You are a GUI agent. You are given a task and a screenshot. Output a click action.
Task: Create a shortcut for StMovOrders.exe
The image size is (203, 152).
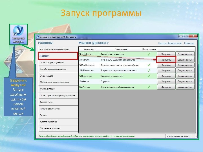pyautogui.click(x=185, y=65)
